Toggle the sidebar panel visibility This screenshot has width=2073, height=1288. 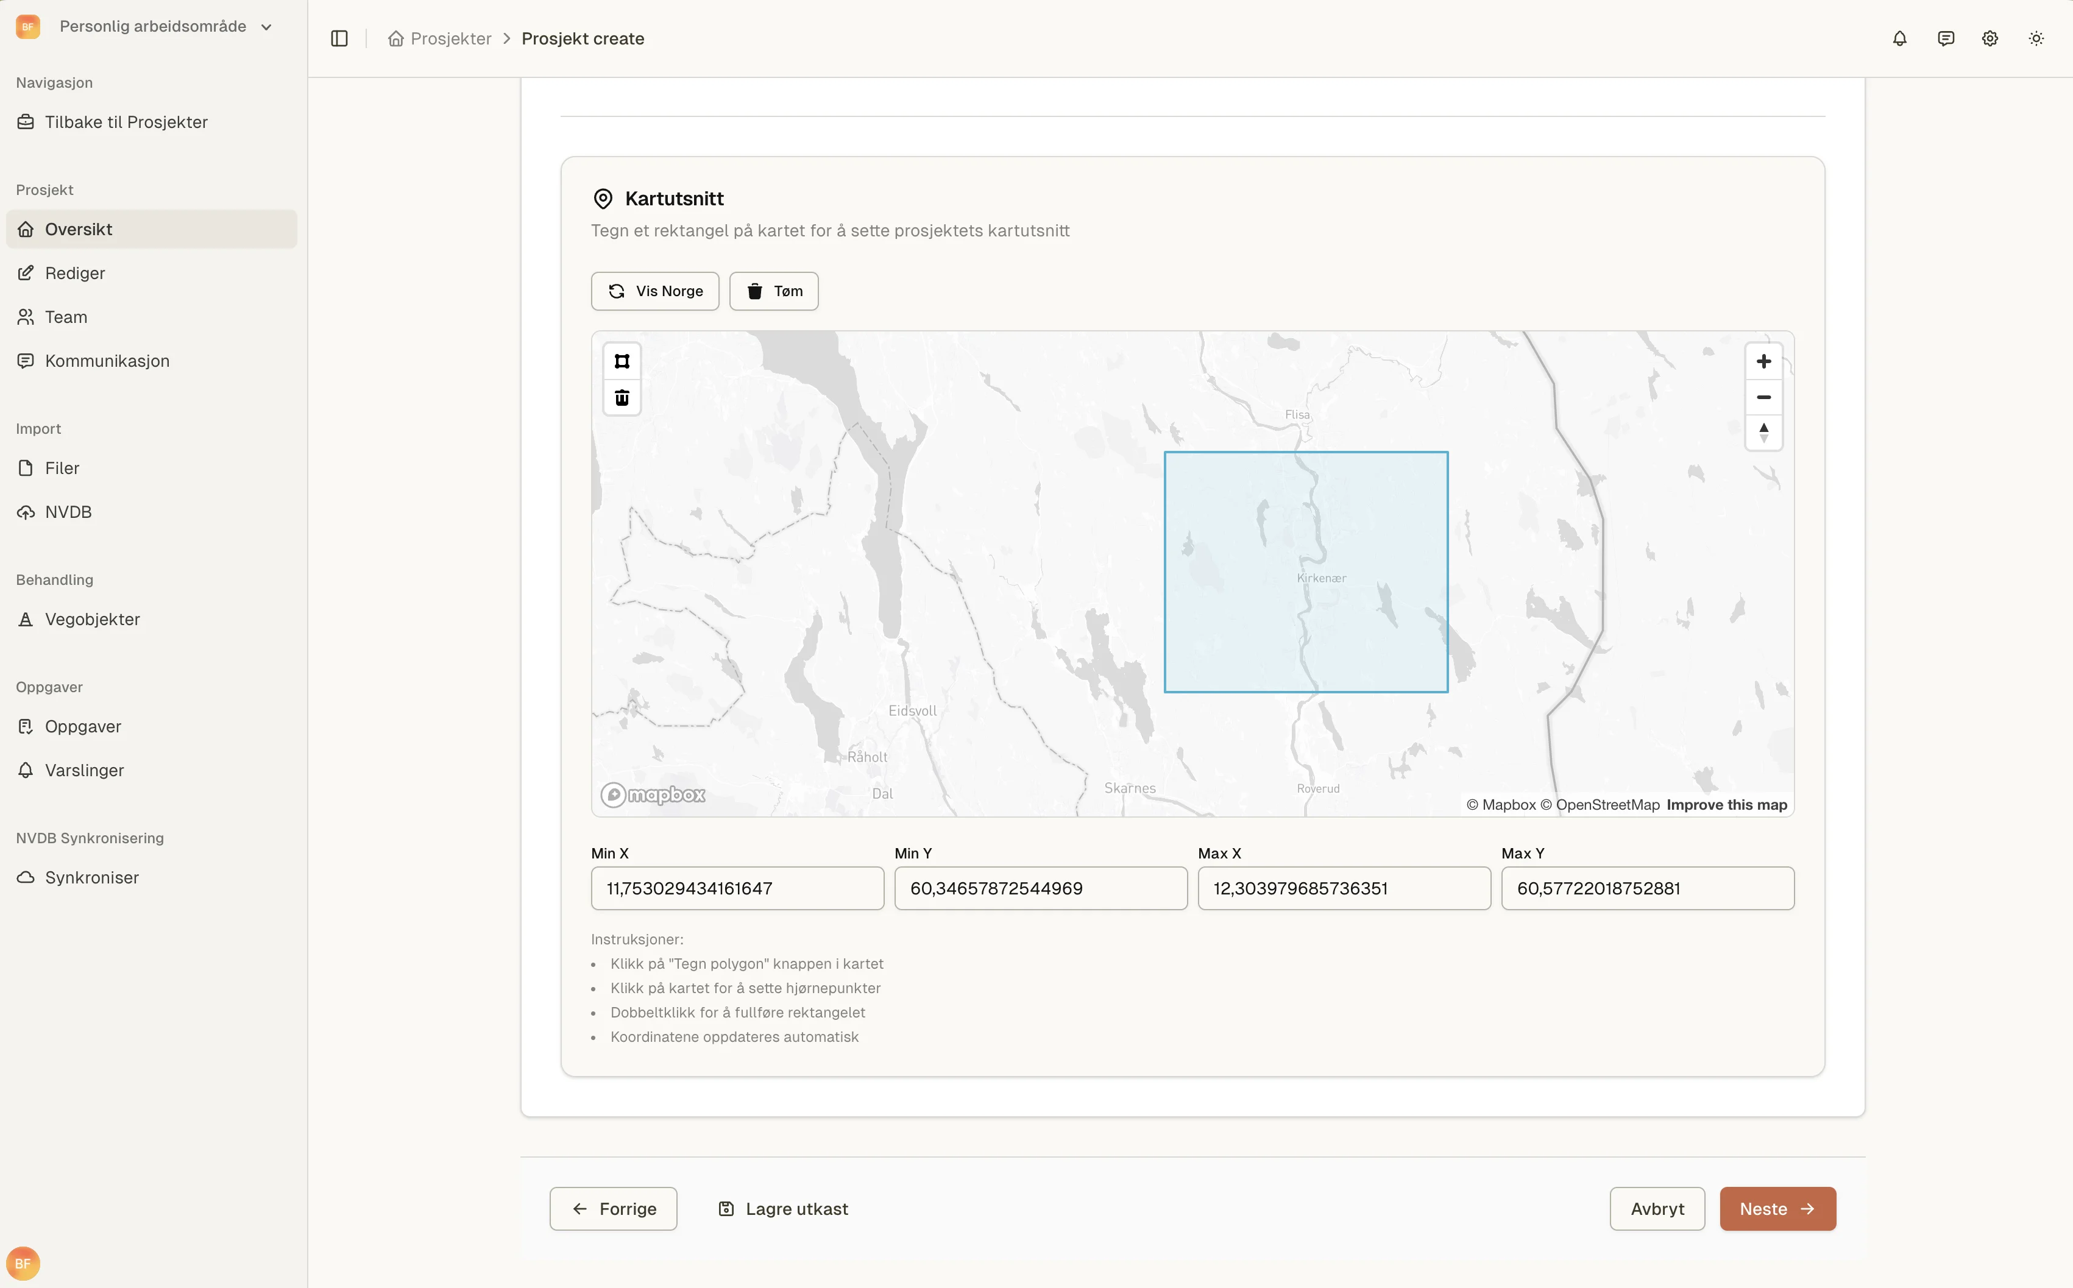339,38
